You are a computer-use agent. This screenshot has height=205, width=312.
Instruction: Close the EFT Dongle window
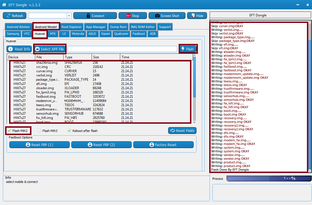point(308,5)
